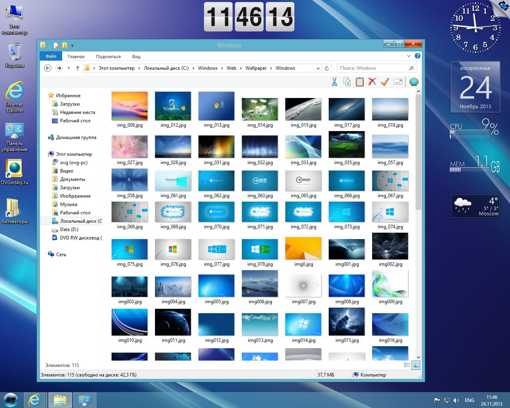
Task: Click the Paste clipboard icon
Action: tap(360, 82)
